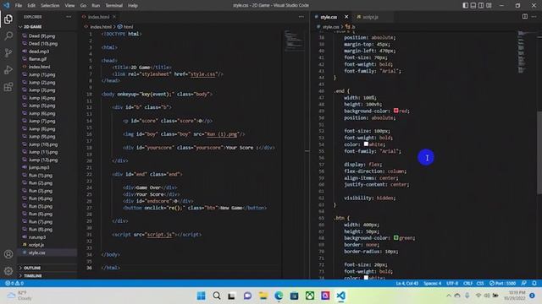Close the index.html tab
This screenshot has height=304, width=542.
[114, 17]
